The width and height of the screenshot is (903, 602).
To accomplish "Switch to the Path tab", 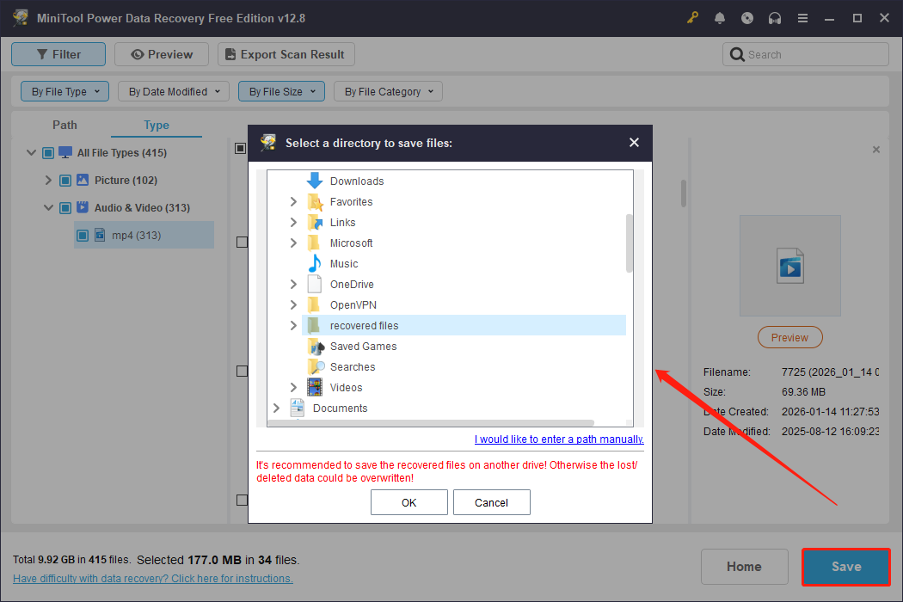I will tap(64, 125).
